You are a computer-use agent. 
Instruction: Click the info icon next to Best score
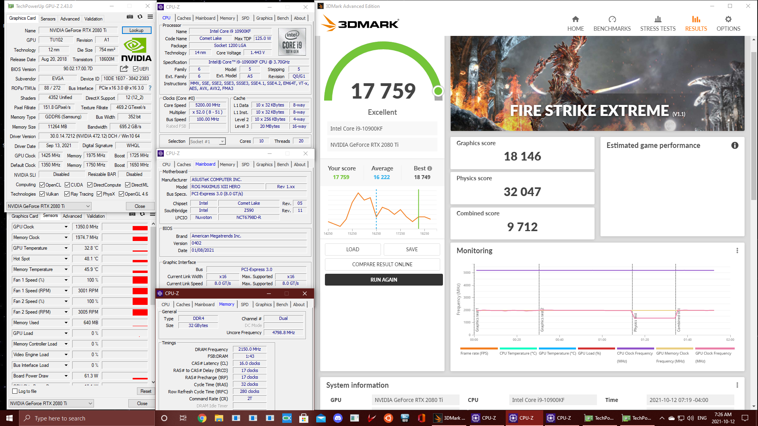430,168
